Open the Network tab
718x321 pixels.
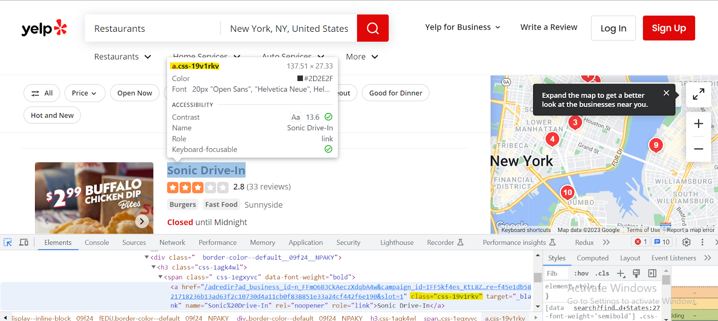172,242
